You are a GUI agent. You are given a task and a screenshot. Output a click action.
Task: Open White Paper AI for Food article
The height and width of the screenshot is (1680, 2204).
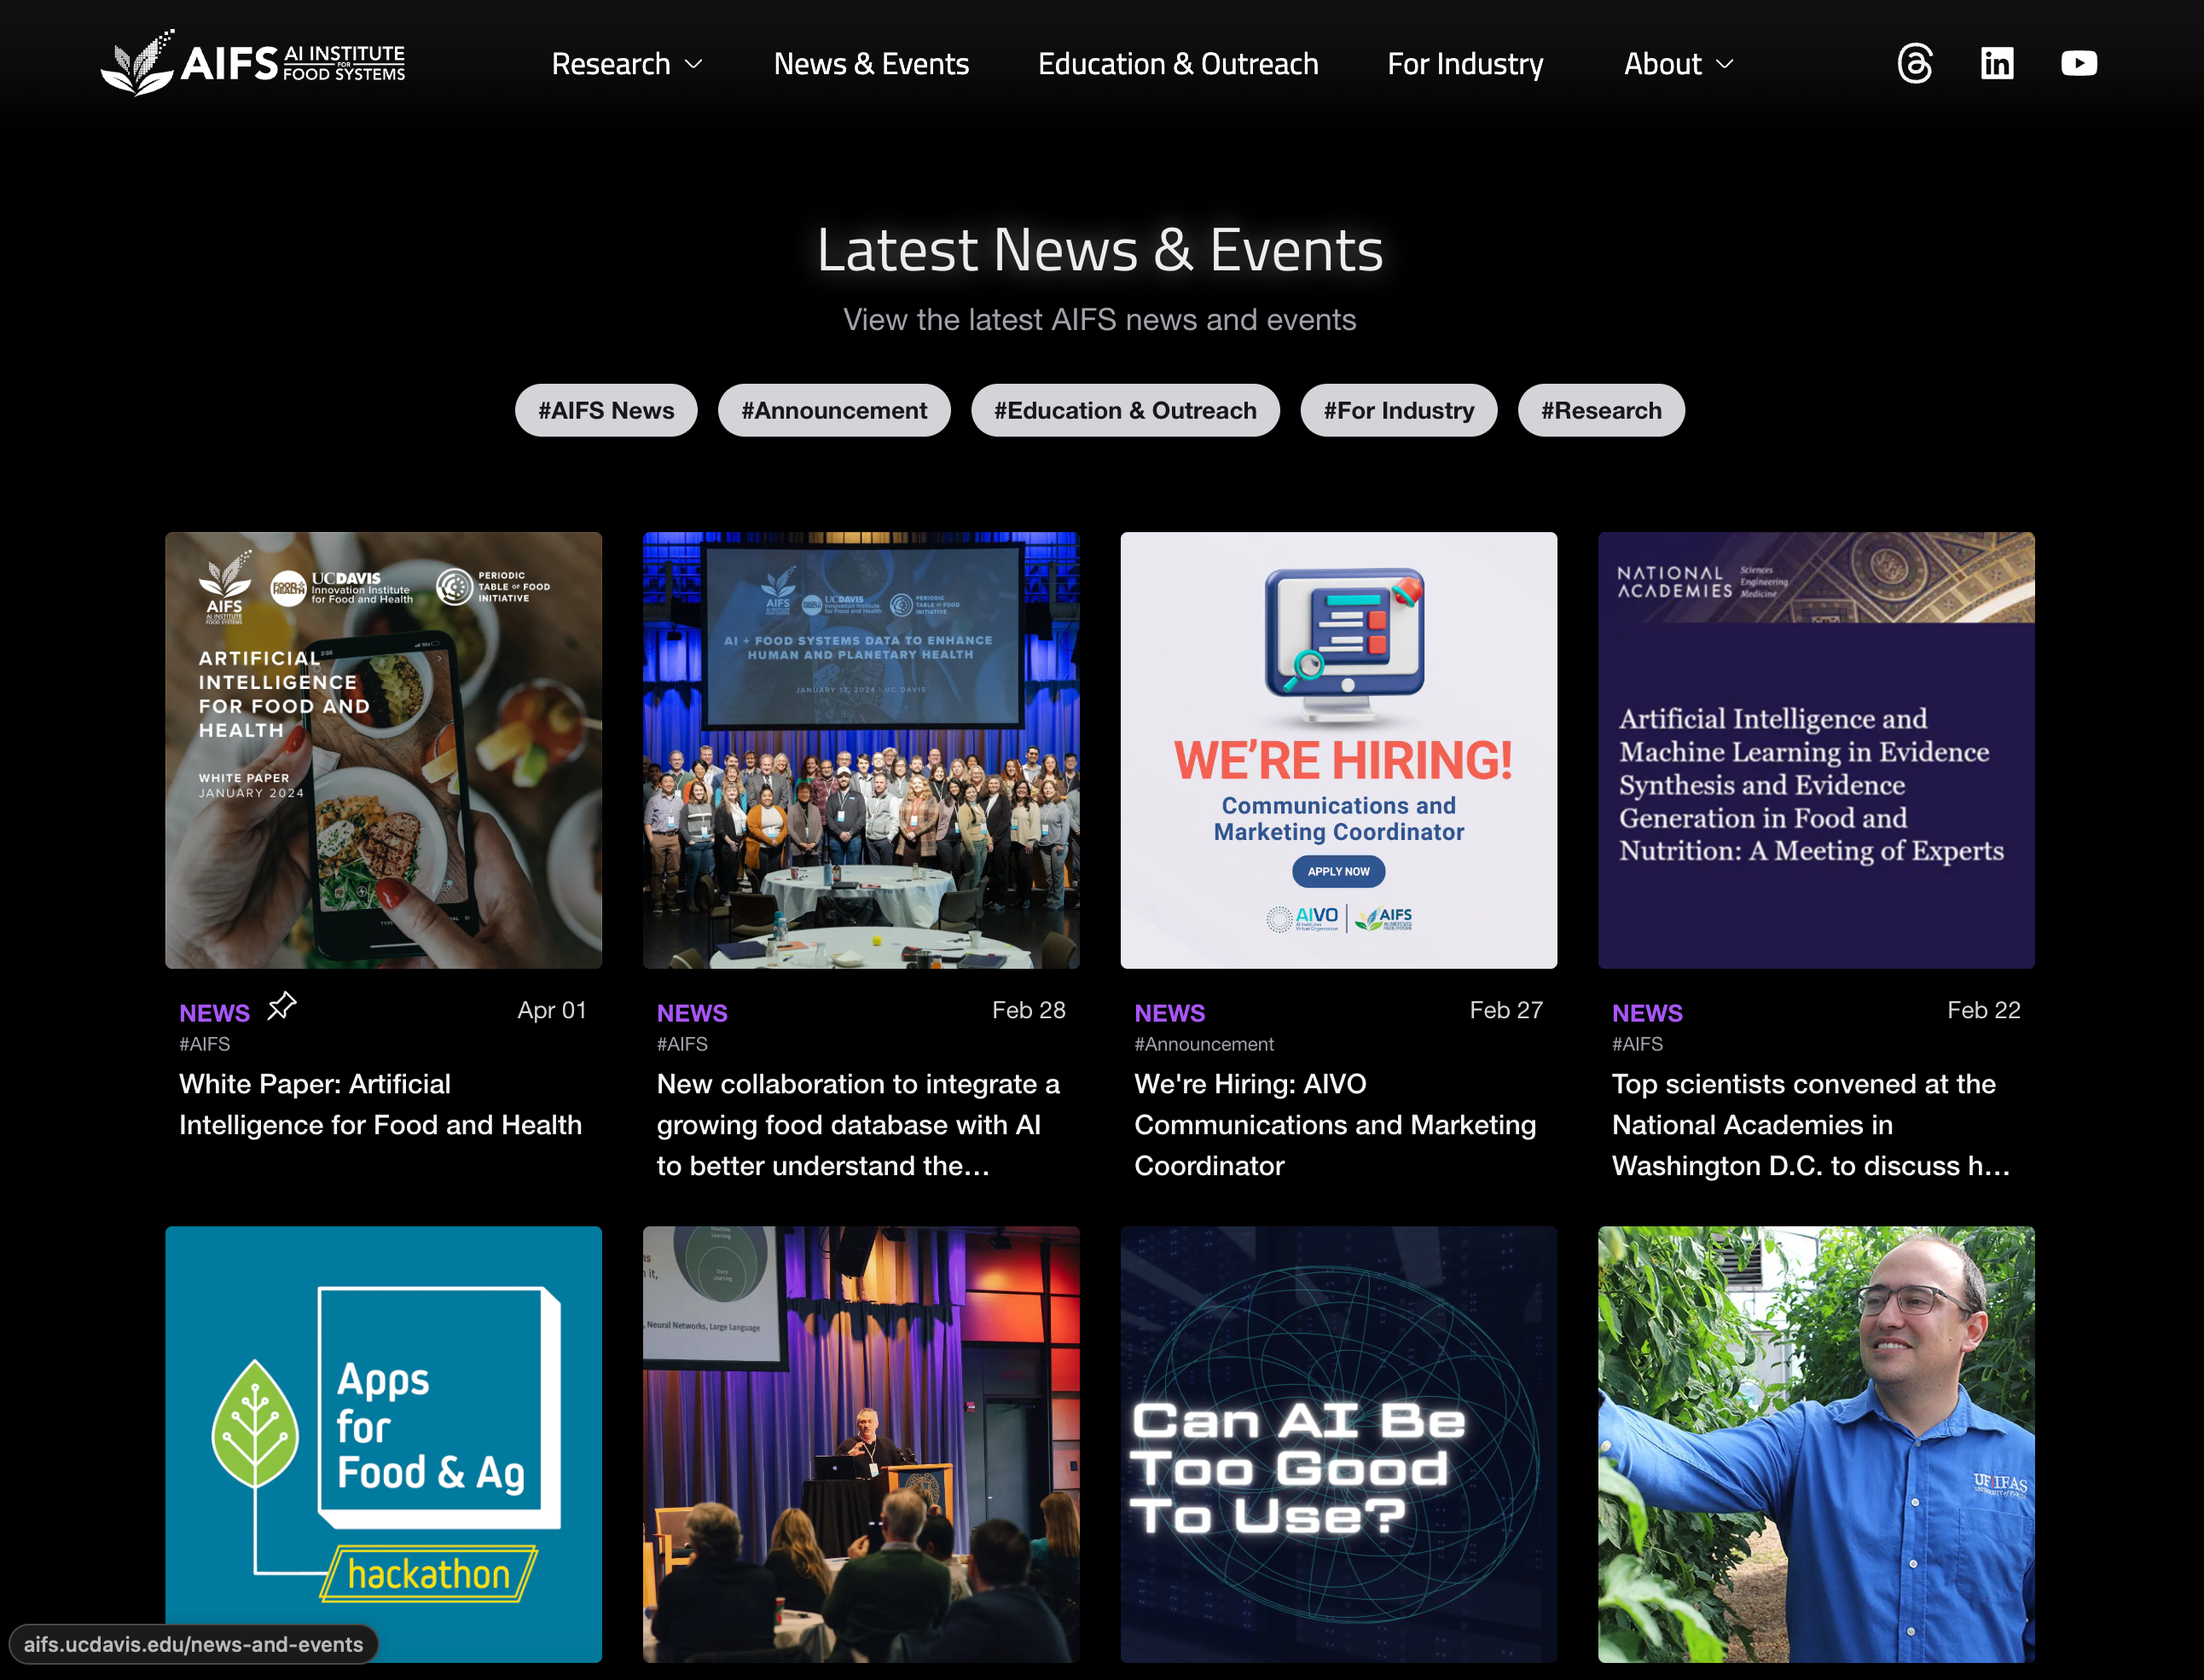pyautogui.click(x=380, y=1104)
